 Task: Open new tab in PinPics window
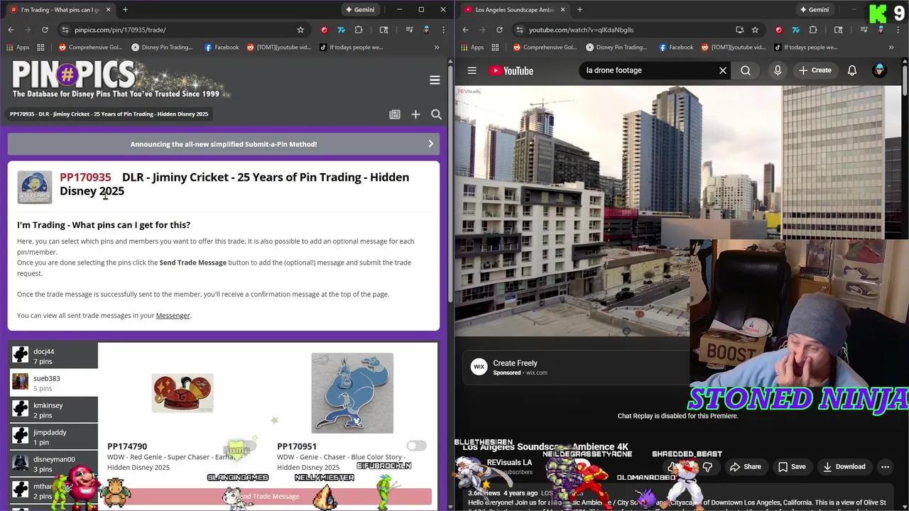(x=125, y=10)
